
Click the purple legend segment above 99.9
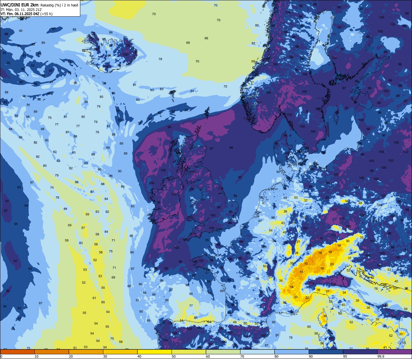[x=395, y=352]
